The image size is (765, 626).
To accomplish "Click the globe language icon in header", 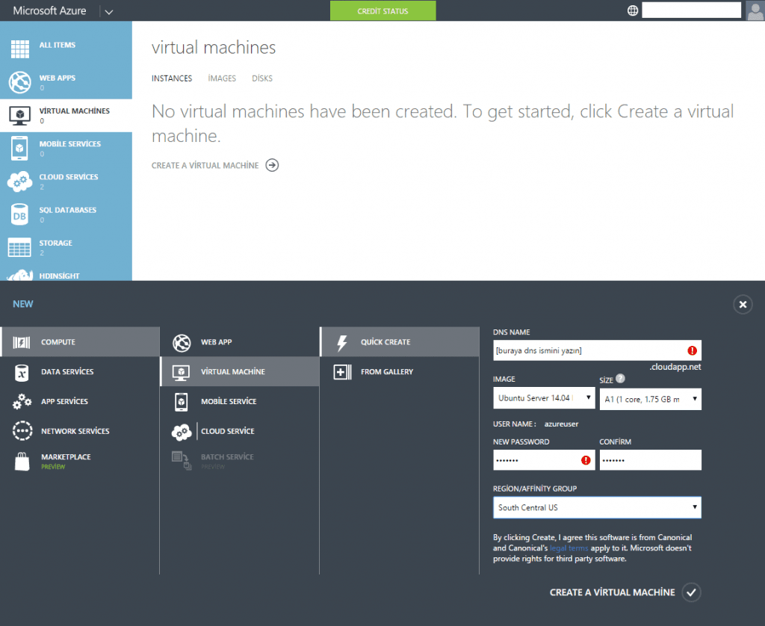I will tap(633, 10).
